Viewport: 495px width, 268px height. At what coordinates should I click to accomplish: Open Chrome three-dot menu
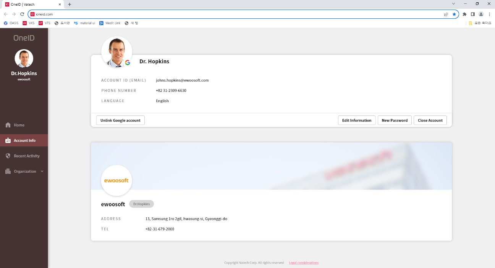pyautogui.click(x=489, y=14)
